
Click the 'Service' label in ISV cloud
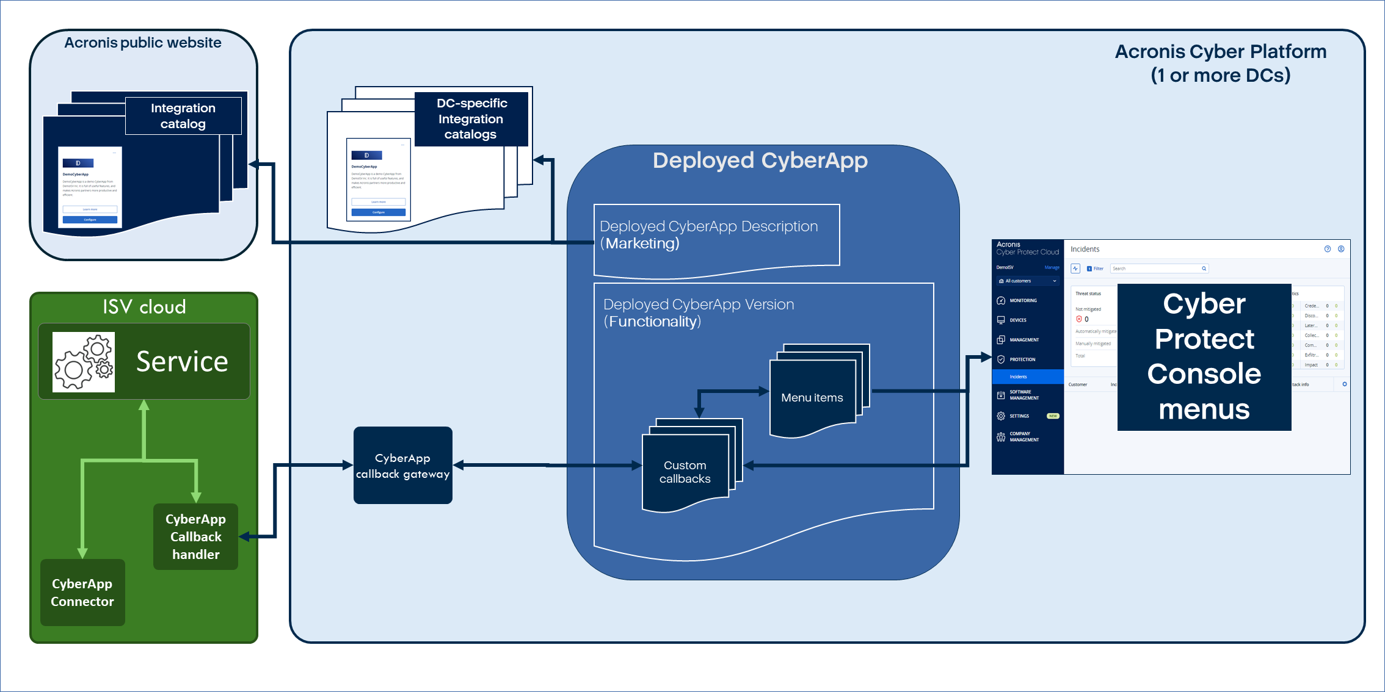tap(182, 362)
